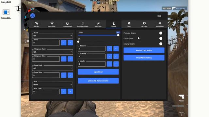
Task: Open the Mini-Games controller tab
Action: [x=160, y=24]
